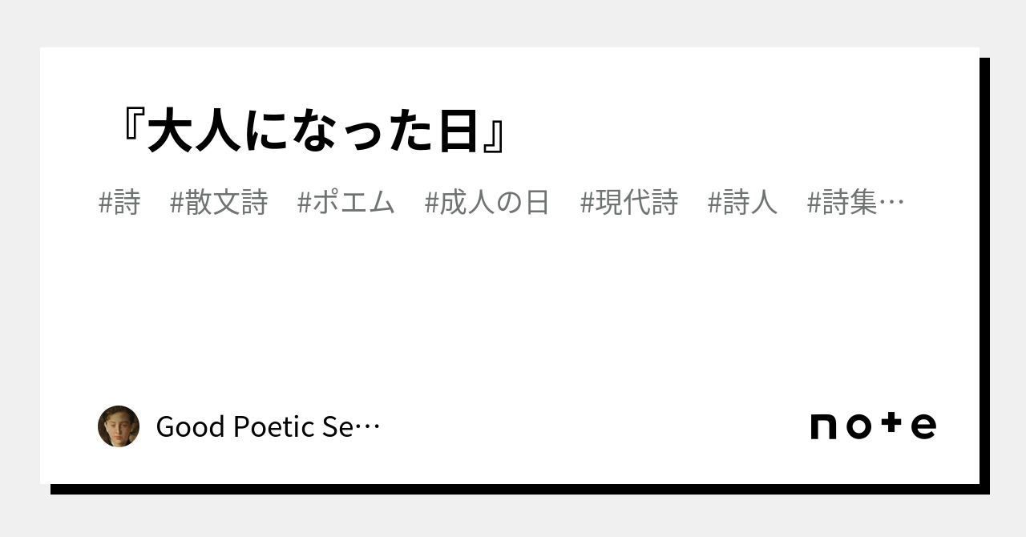Click the #詩人 hashtag

(743, 203)
